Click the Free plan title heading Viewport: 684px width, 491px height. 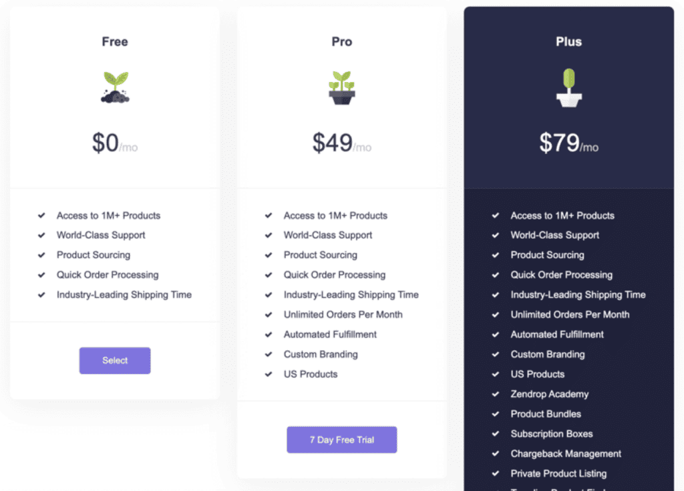[115, 41]
